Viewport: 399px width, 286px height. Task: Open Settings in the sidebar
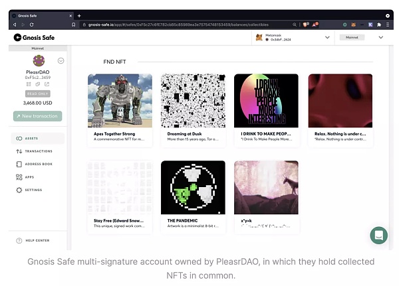click(33, 190)
